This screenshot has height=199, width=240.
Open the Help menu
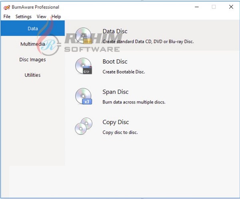[56, 16]
